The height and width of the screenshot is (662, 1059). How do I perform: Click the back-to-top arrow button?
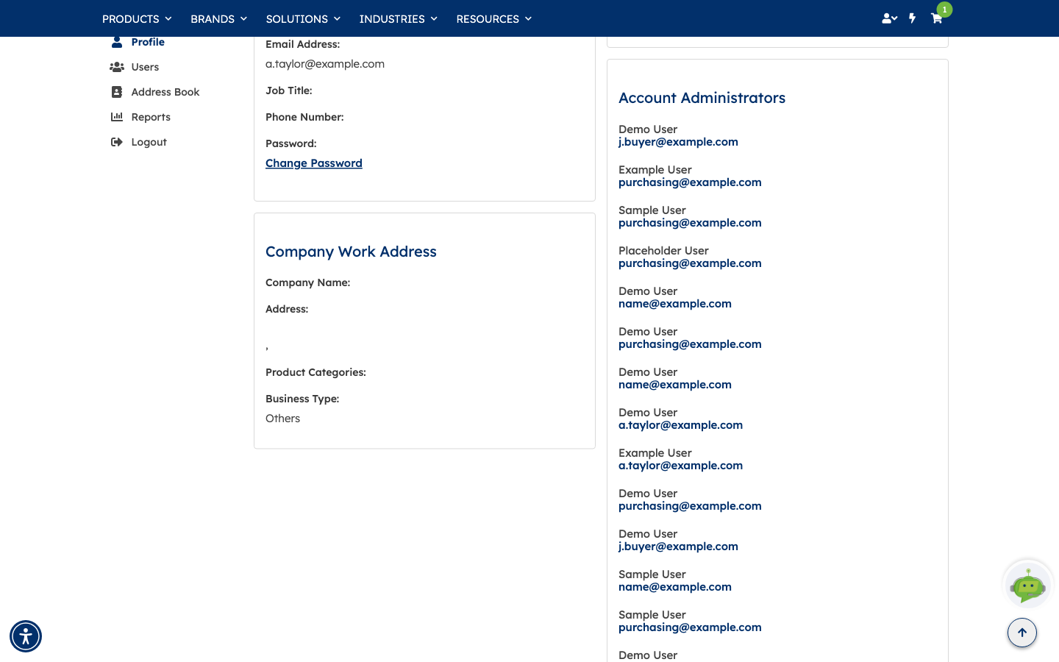click(1022, 633)
